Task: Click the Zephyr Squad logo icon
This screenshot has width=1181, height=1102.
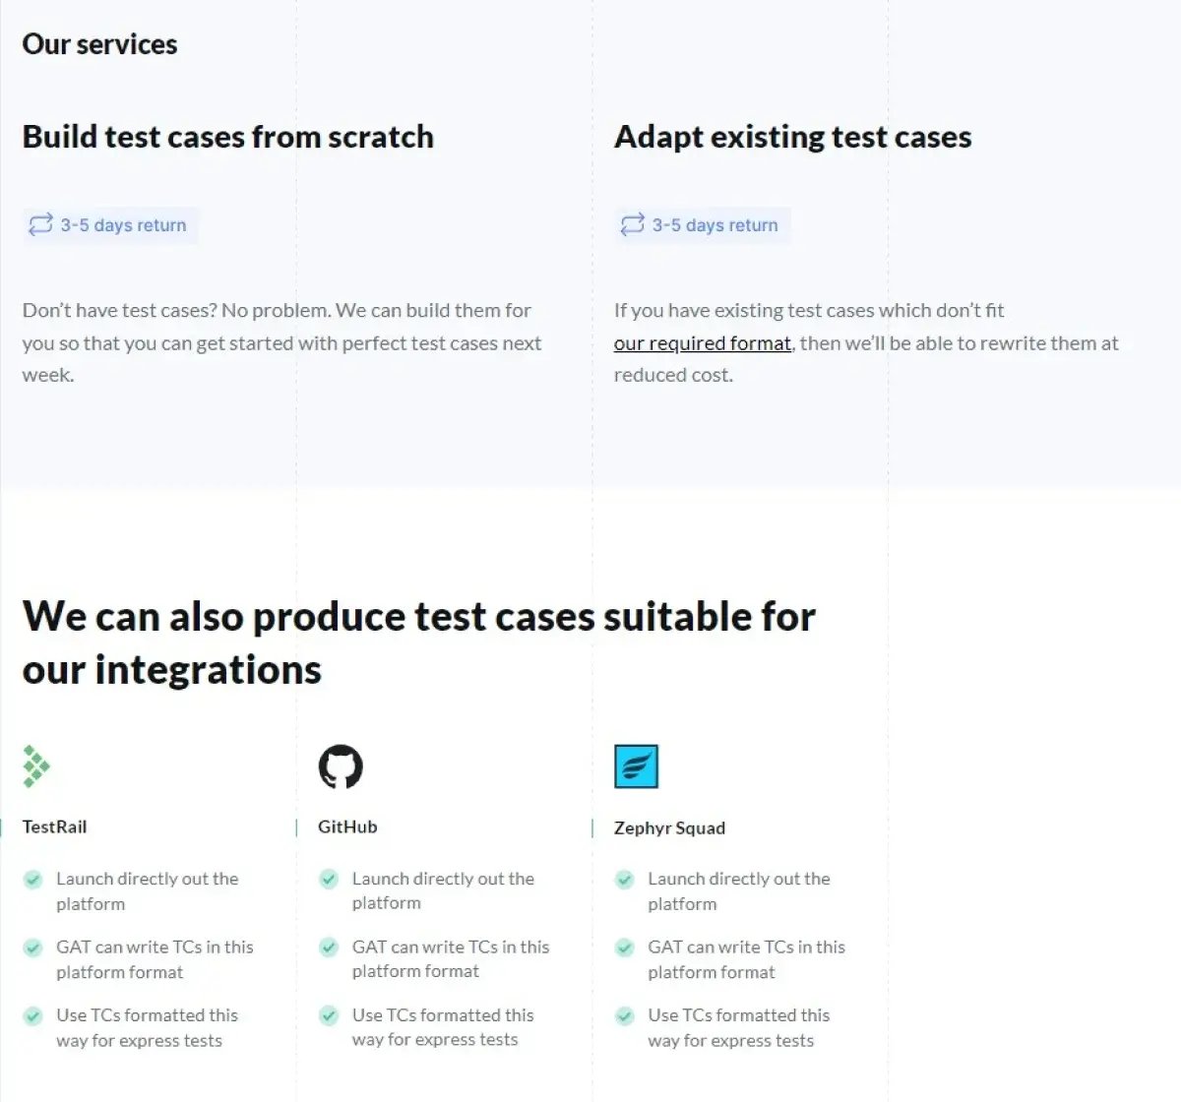Action: [x=636, y=766]
